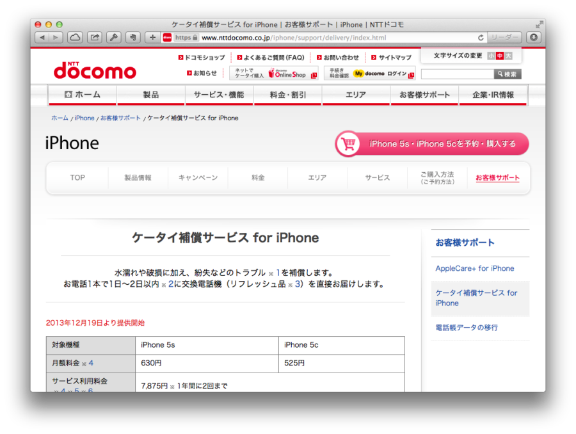Open エリア in main navigation

[356, 95]
